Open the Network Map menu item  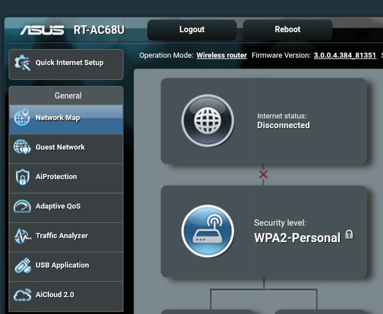tap(66, 120)
